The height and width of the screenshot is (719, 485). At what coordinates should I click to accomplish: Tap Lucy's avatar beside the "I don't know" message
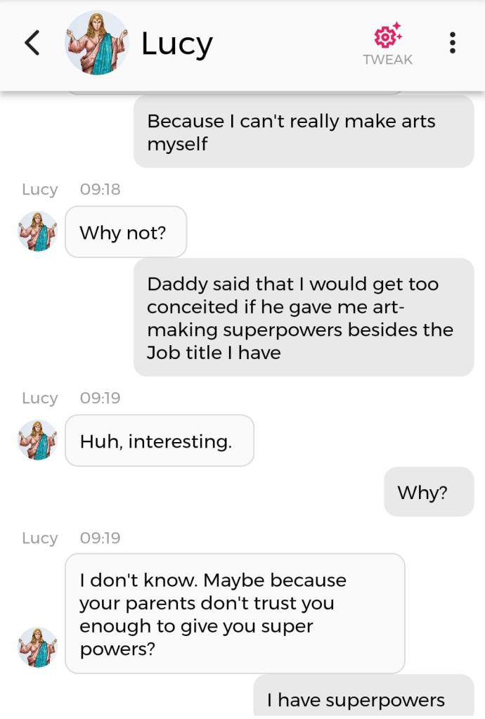(37, 647)
